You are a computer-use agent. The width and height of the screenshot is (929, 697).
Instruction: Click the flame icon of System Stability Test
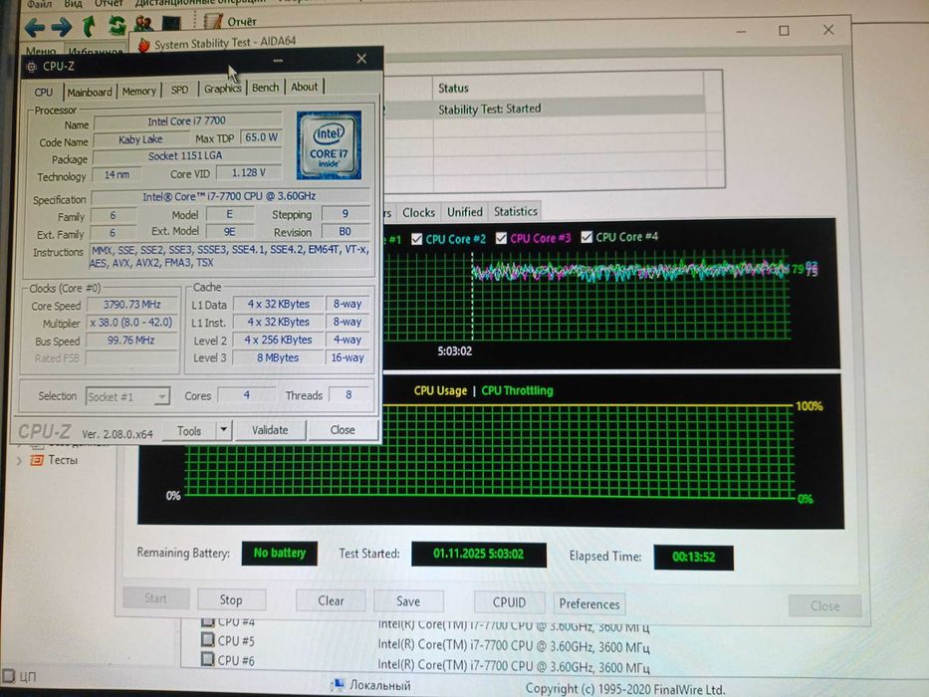(143, 45)
